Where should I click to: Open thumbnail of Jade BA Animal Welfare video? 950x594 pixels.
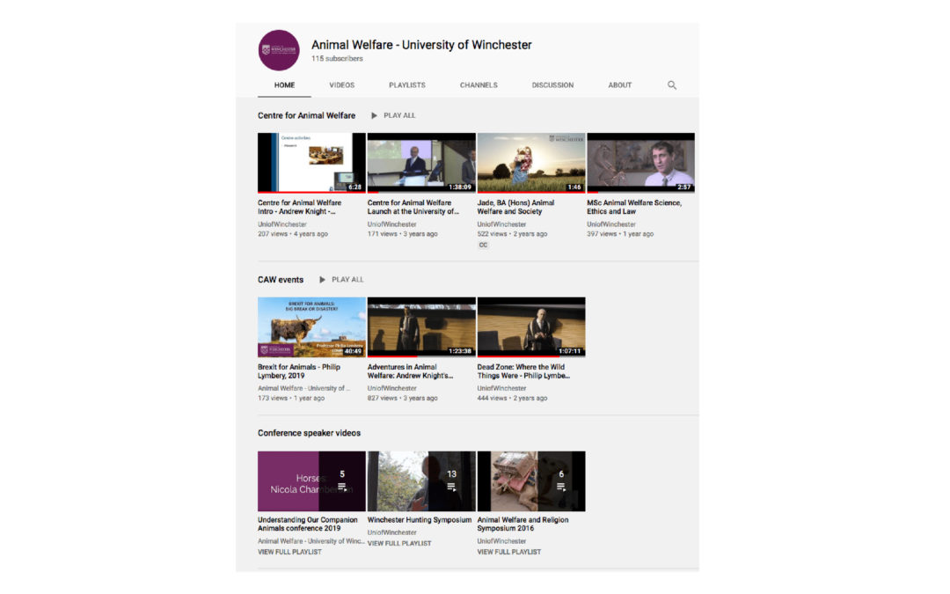pyautogui.click(x=531, y=163)
